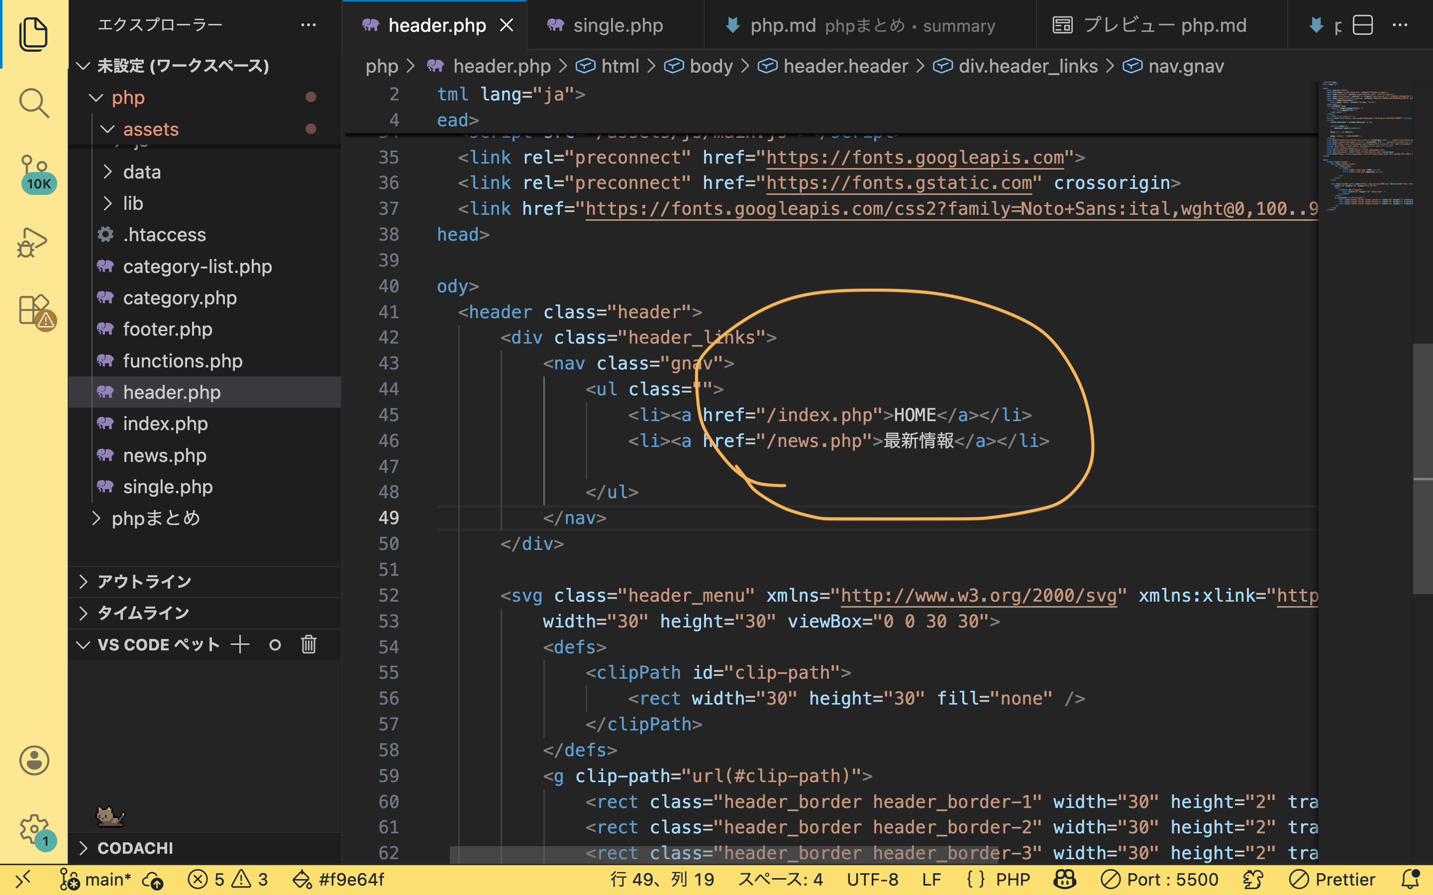Image resolution: width=1433 pixels, height=895 pixels.
Task: Open the Accounts menu icon
Action: 34,760
